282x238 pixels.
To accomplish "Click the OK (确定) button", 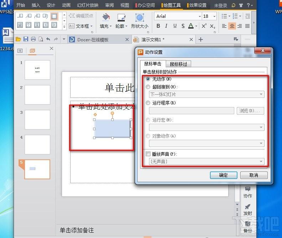I will [x=224, y=175].
